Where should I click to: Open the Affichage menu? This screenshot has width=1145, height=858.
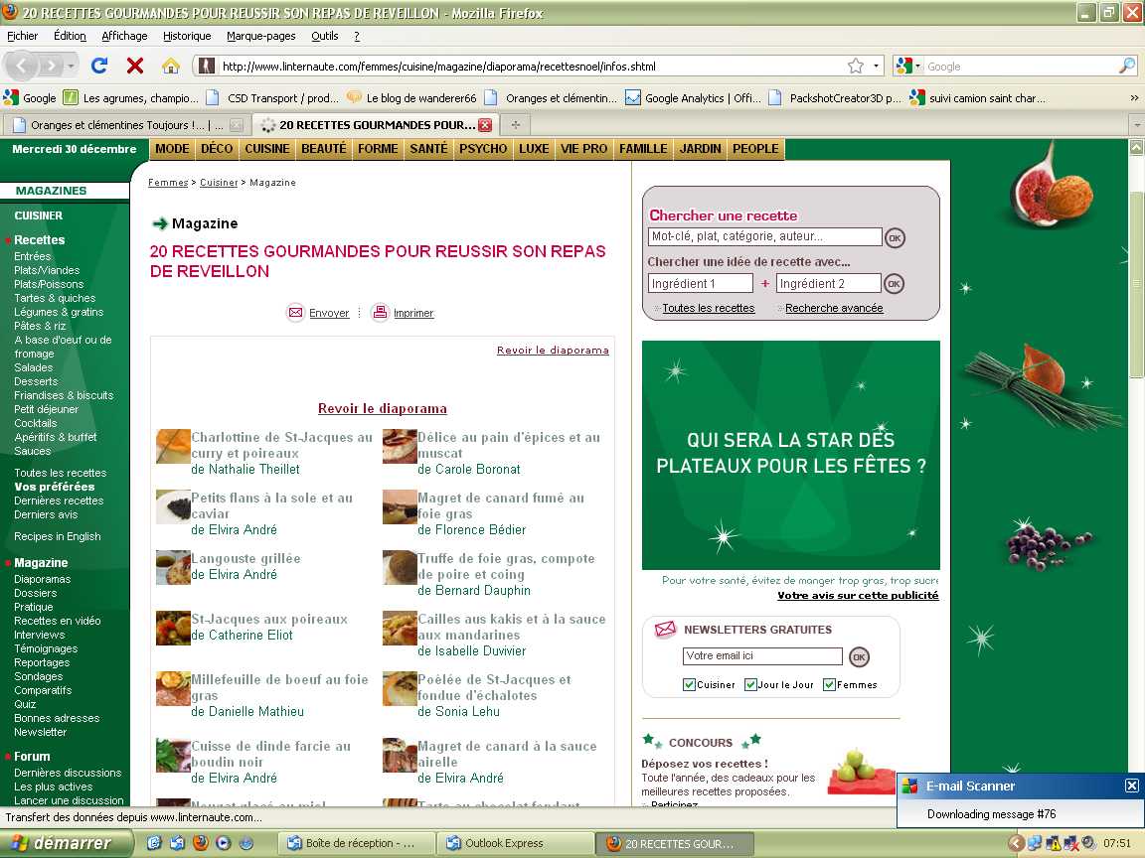125,36
